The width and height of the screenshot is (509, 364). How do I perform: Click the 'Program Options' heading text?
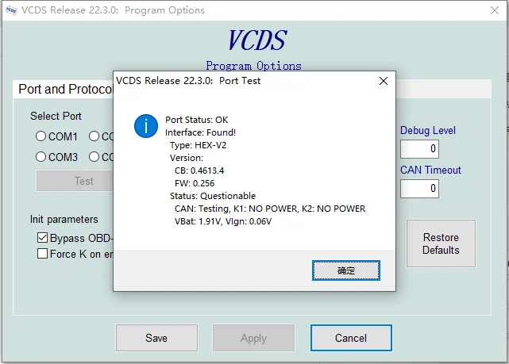tap(253, 66)
